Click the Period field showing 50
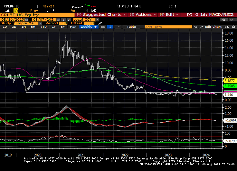237x171 pixels. tap(63, 23)
